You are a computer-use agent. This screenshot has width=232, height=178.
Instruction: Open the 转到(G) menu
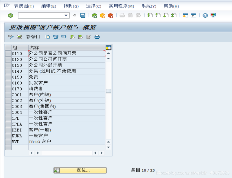click(x=71, y=6)
